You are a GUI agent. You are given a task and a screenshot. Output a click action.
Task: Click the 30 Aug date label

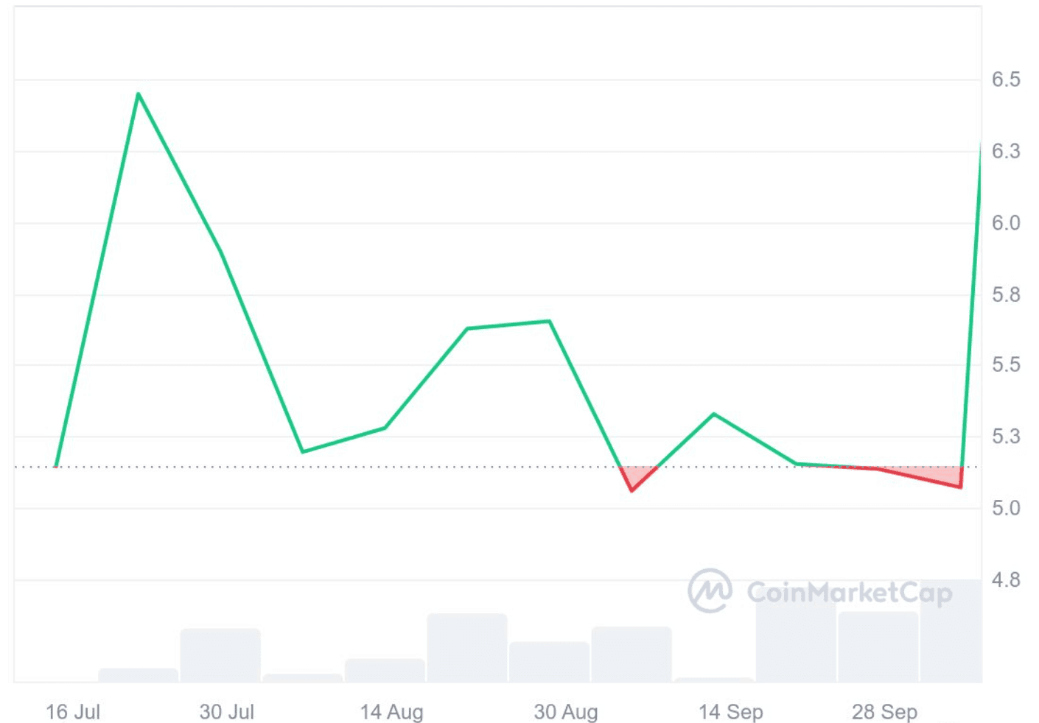tap(565, 712)
